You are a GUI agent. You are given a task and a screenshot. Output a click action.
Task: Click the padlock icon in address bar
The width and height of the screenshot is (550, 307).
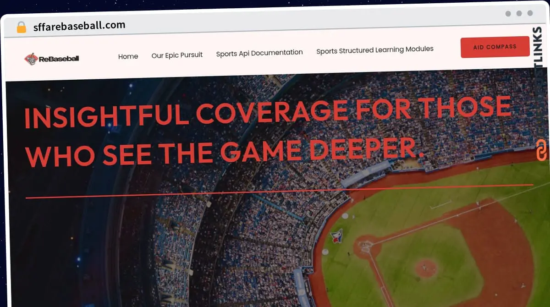pos(21,27)
